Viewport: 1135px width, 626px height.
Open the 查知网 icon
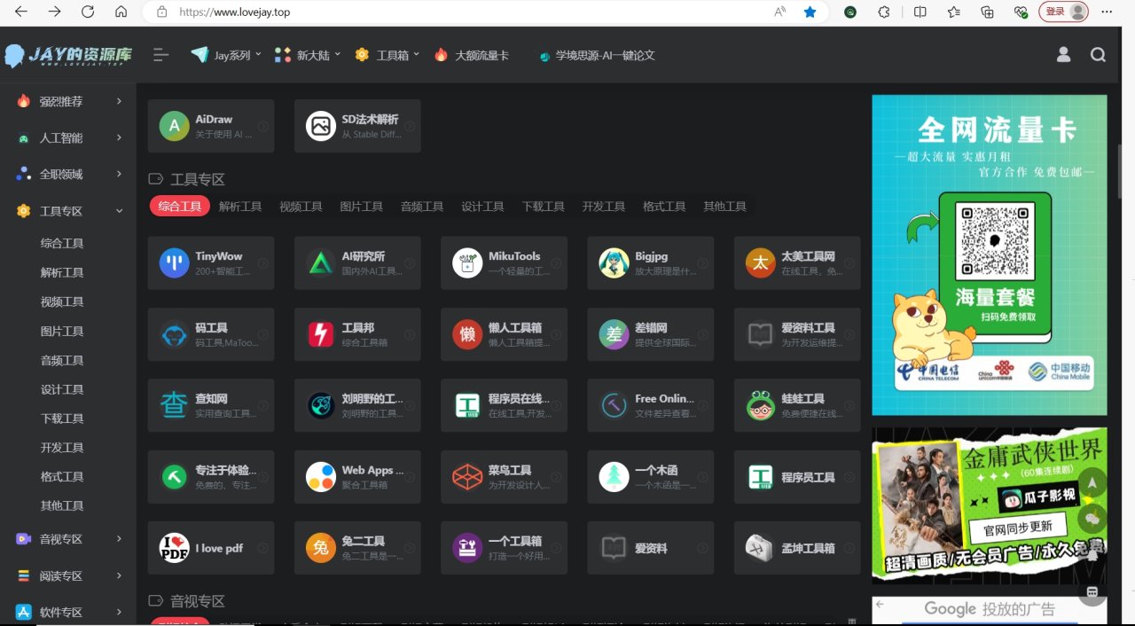174,405
